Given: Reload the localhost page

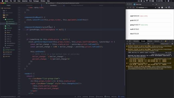Looking at the screenshot, I should point(133,8).
